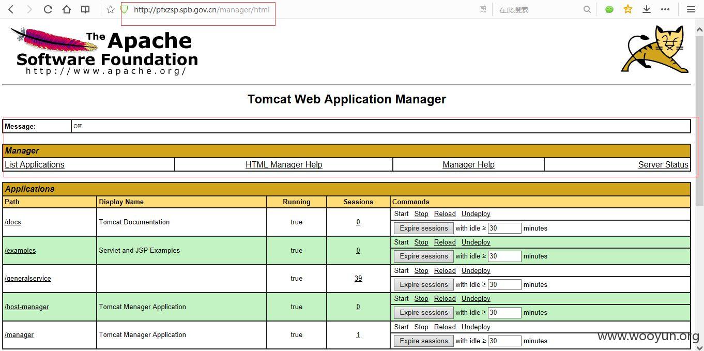Image resolution: width=704 pixels, height=351 pixels.
Task: Expire sessions for the /examples row
Action: (x=424, y=256)
